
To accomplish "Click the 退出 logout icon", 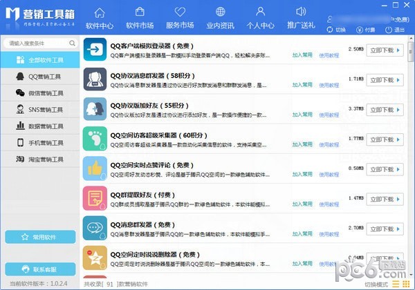I will (x=388, y=30).
